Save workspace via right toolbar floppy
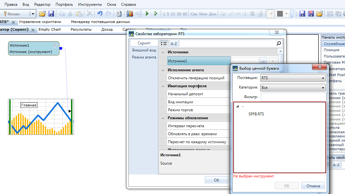This screenshot has width=345, height=194. coord(302,14)
